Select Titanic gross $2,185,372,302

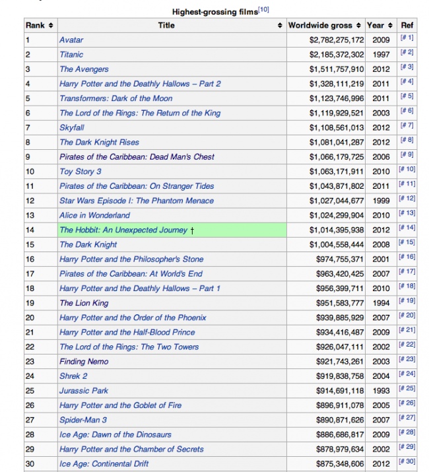pyautogui.click(x=337, y=55)
